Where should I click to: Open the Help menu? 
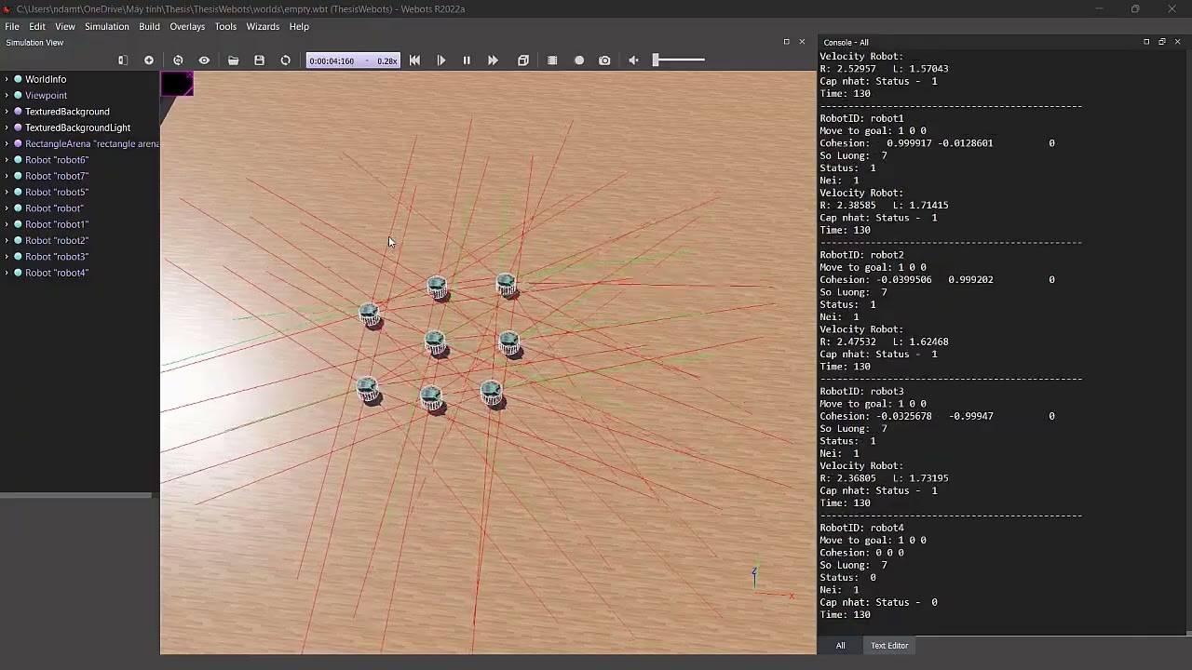click(x=299, y=26)
